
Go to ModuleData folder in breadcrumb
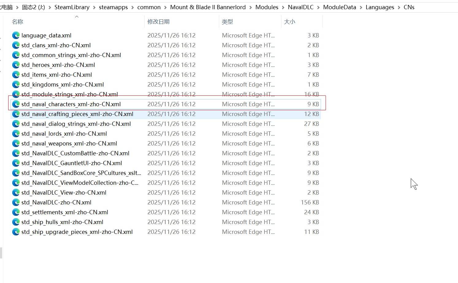(339, 7)
